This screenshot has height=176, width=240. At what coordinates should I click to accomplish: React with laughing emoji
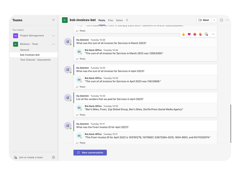tap(195, 34)
